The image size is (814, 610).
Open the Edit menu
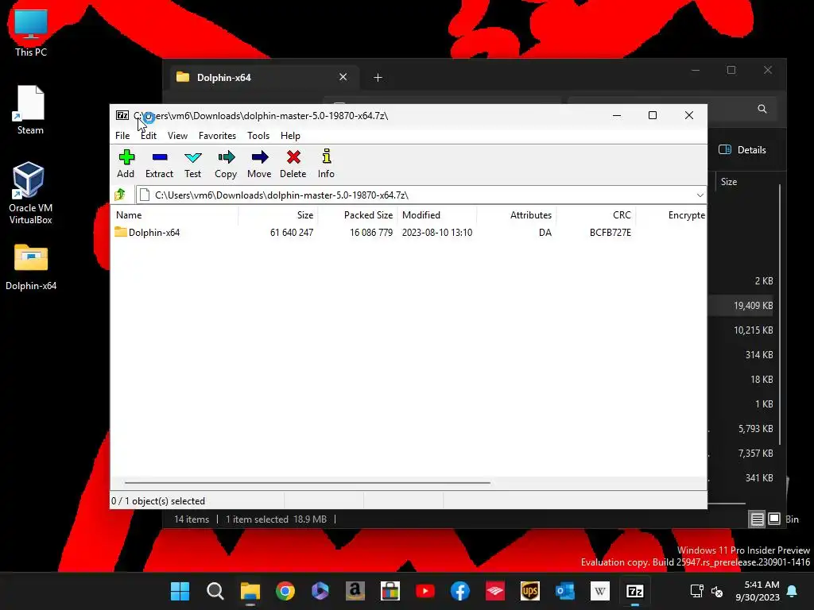pyautogui.click(x=149, y=135)
